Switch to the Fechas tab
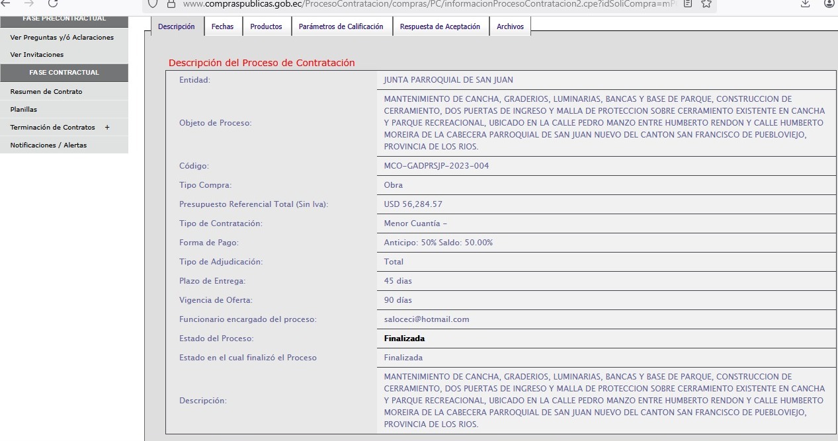The width and height of the screenshot is (838, 441). (x=222, y=26)
